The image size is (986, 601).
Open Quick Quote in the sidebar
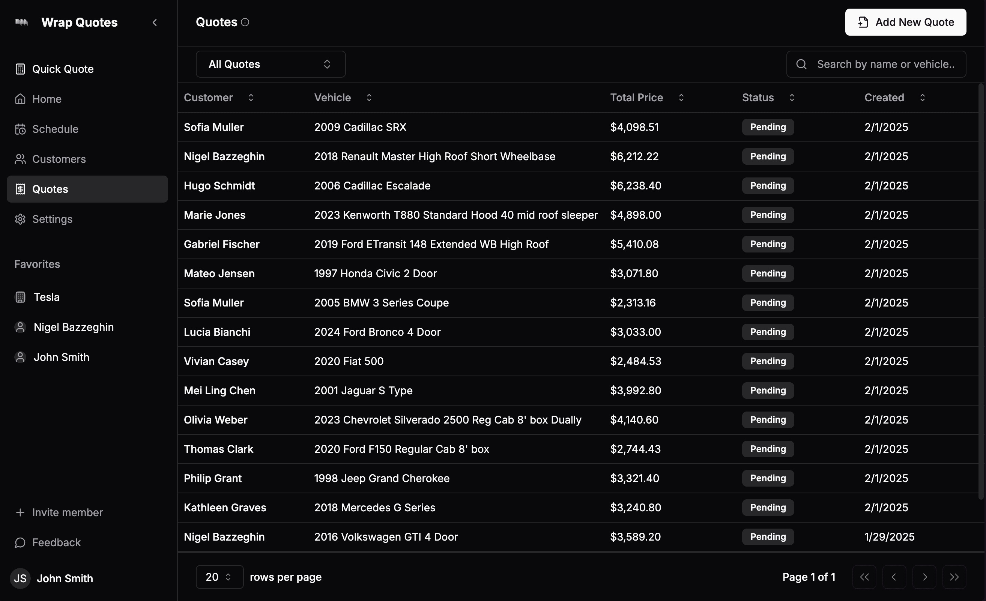point(87,69)
